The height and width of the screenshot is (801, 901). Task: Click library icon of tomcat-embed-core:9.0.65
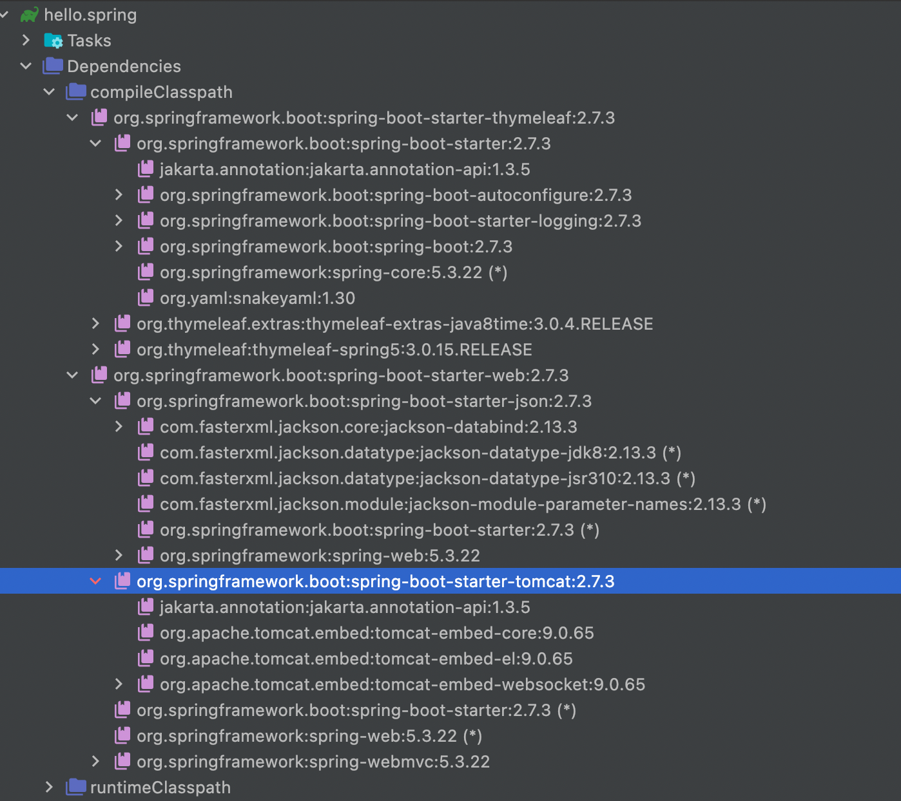pos(146,632)
